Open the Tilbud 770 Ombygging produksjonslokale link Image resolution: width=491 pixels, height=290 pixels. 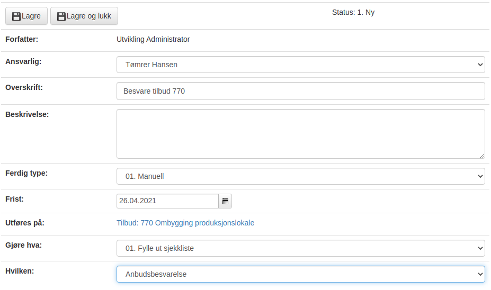[185, 223]
